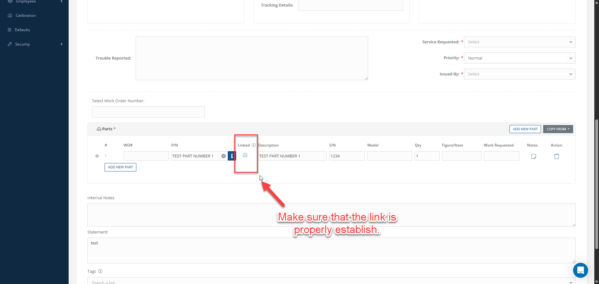This screenshot has height=284, width=599.
Task: Grab the row drag handle icon
Action: coord(97,156)
